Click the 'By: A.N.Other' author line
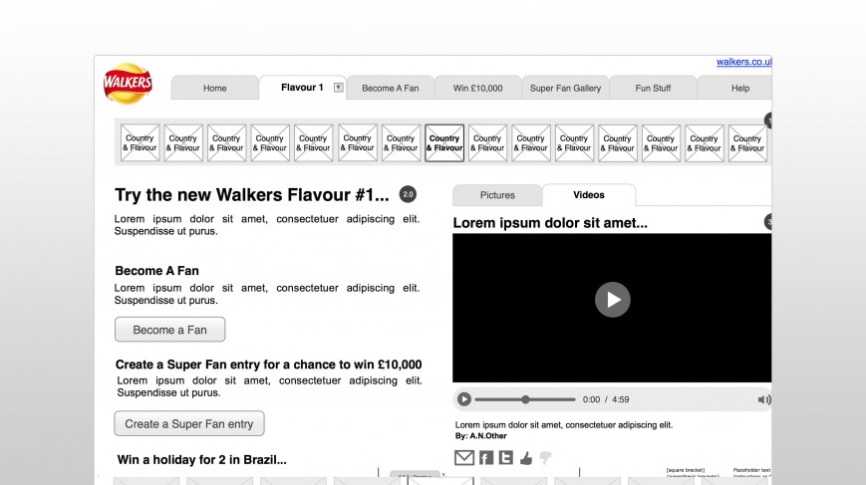 coord(481,436)
